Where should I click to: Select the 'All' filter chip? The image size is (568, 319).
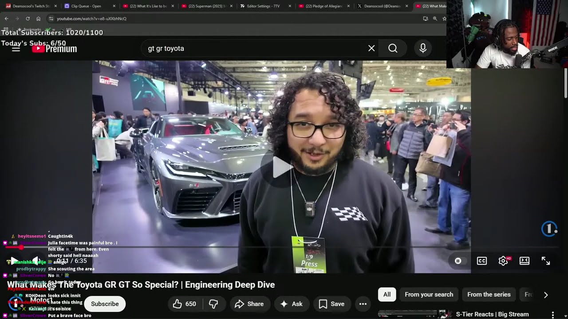point(387,295)
